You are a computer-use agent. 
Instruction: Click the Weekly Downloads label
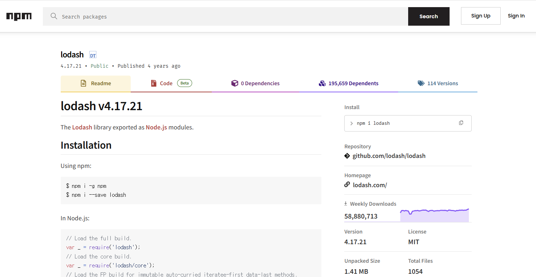tap(373, 204)
